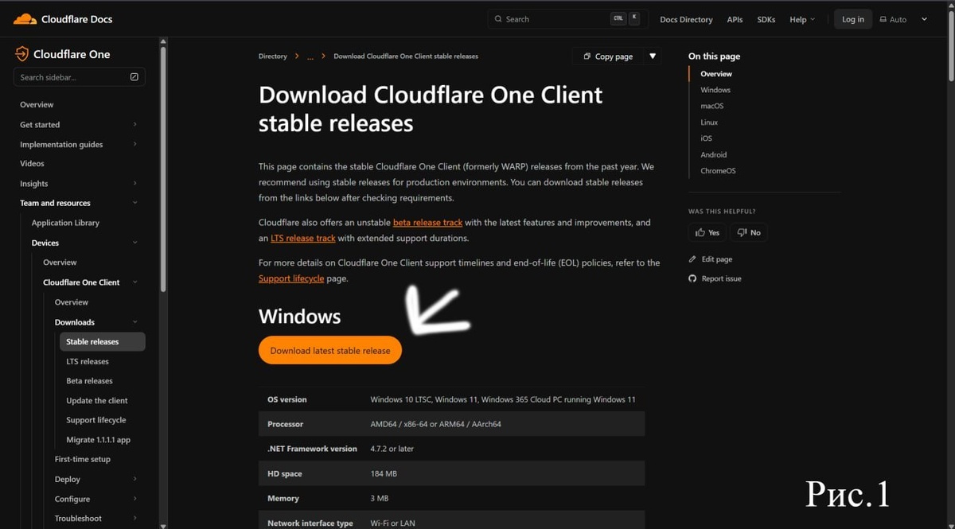Click the thumbs-up Yes feedback button
Viewport: 955px width, 529px height.
(707, 232)
